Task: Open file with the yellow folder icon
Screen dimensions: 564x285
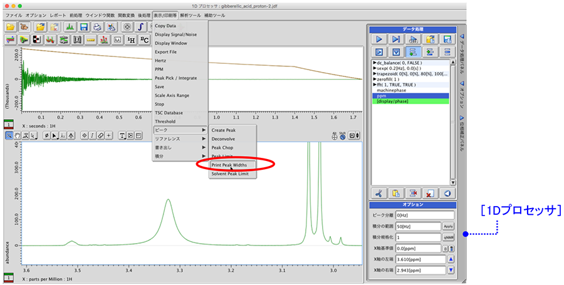Action: [10, 27]
